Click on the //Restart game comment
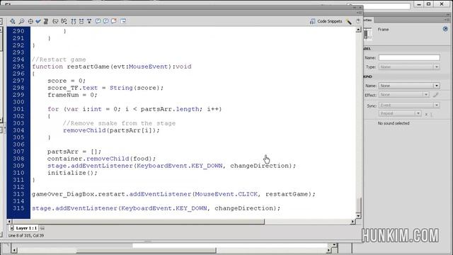Viewport: 453px width, 255px height. pyautogui.click(x=59, y=59)
